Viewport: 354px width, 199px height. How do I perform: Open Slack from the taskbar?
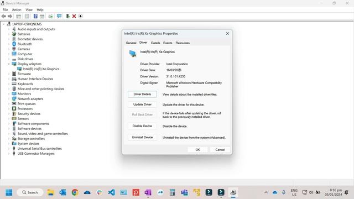tap(100, 192)
